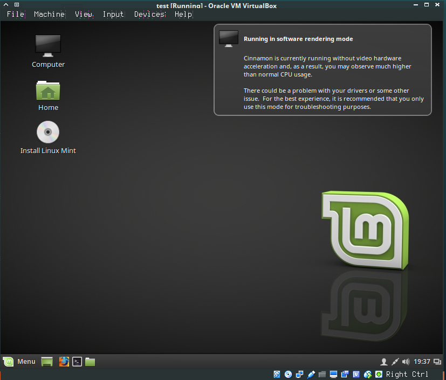Image resolution: width=446 pixels, height=380 pixels.
Task: Click the 'Running in software rendering mode' heading
Action: (298, 39)
